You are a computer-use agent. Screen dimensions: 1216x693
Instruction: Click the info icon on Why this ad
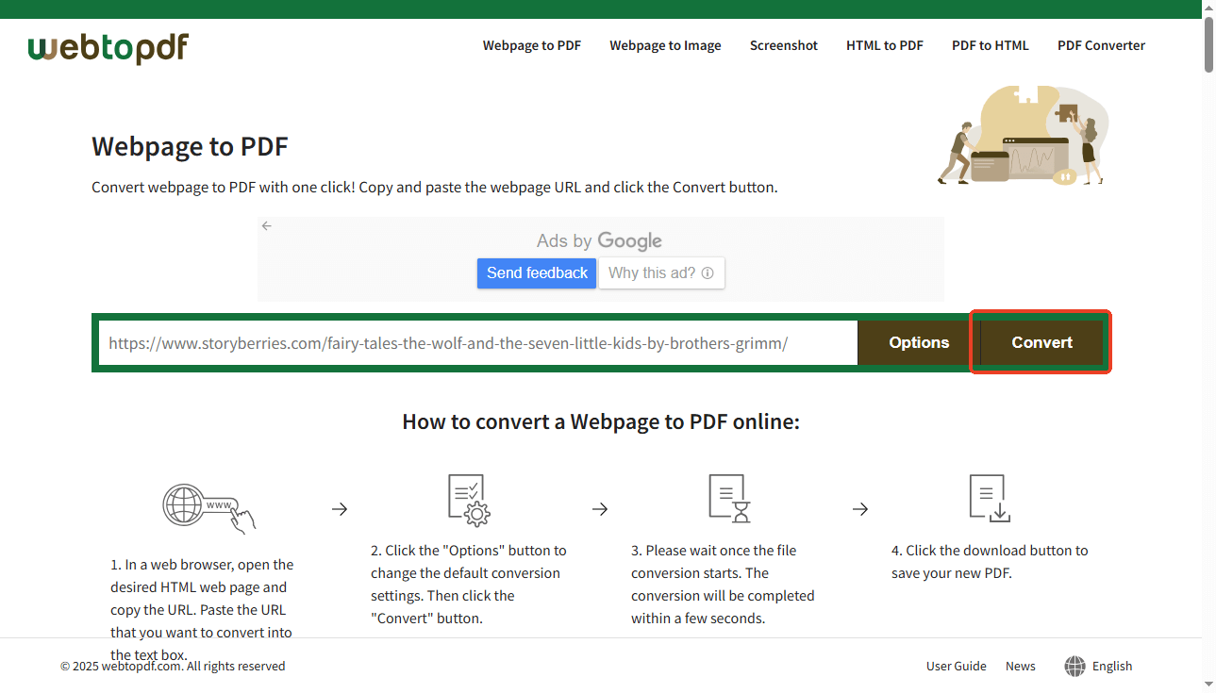(708, 273)
